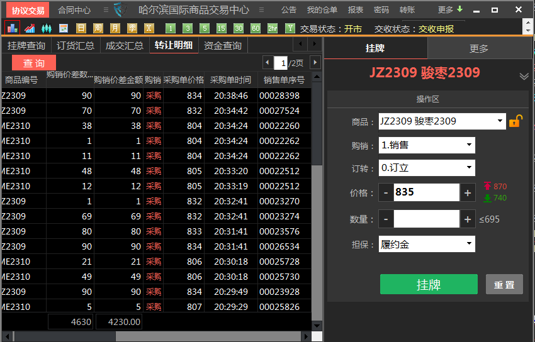Switch to the 资金查询 tab

pyautogui.click(x=222, y=45)
